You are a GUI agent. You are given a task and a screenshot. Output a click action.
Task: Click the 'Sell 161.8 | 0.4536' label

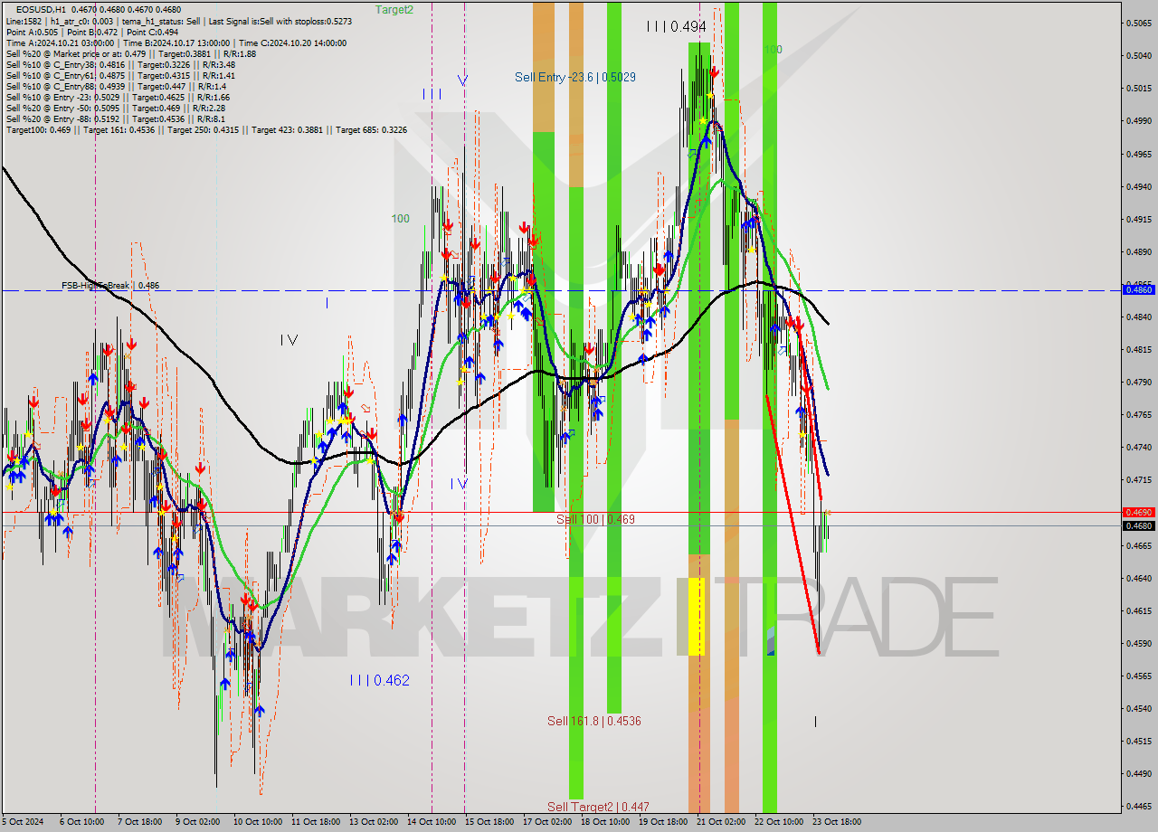pyautogui.click(x=594, y=721)
